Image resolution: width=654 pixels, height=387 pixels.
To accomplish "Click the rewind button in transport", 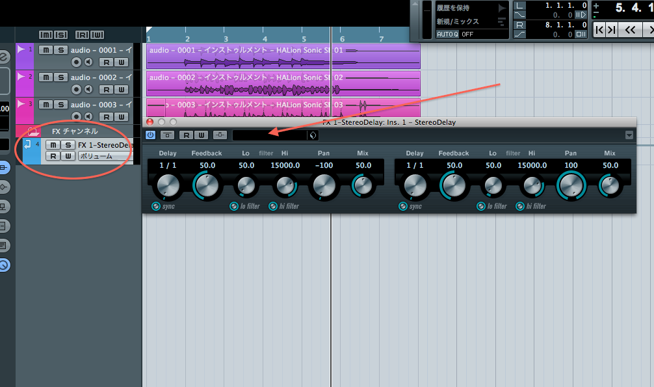I will click(x=630, y=30).
